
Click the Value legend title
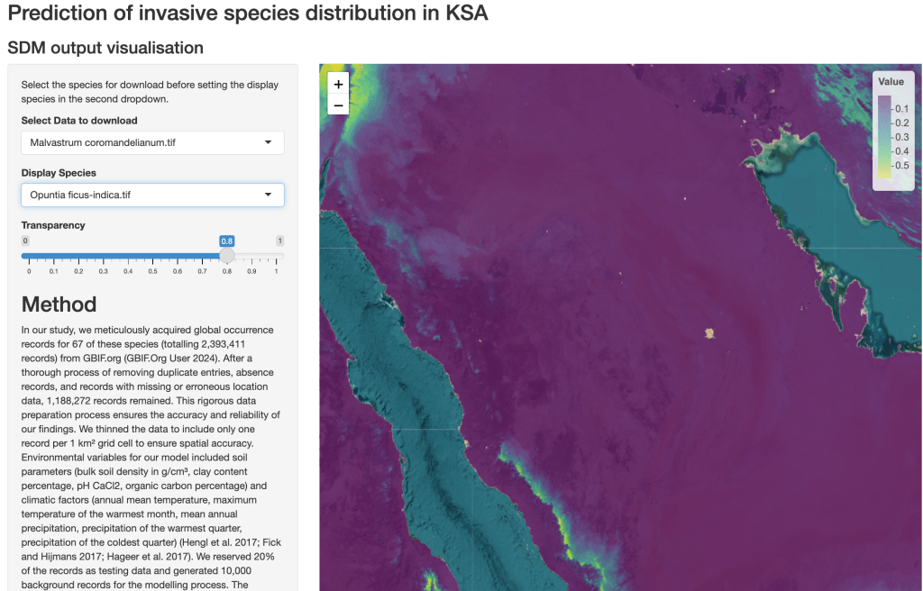(891, 82)
